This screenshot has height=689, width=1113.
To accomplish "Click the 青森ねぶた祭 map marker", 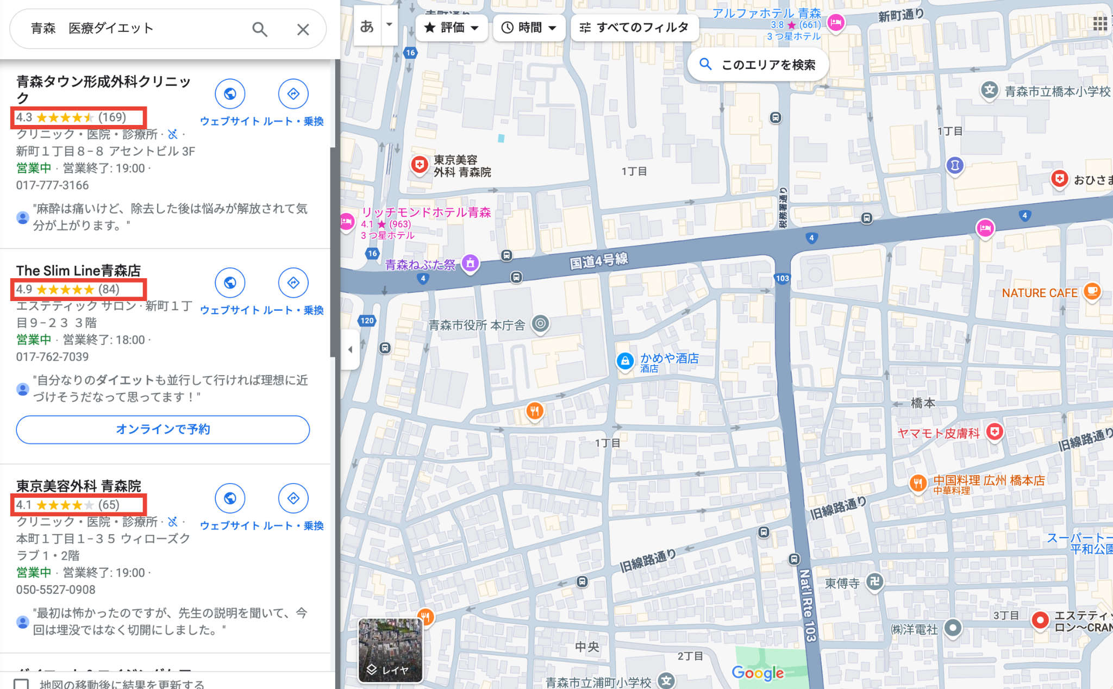I will pyautogui.click(x=470, y=264).
